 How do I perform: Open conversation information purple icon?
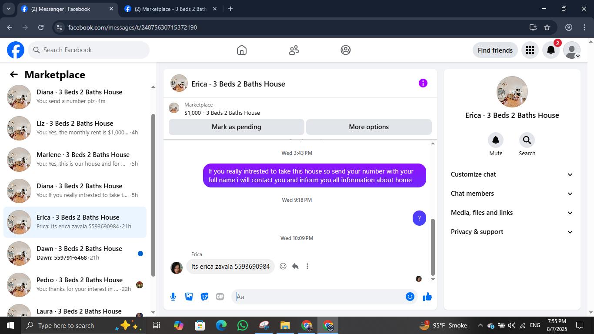(x=423, y=83)
